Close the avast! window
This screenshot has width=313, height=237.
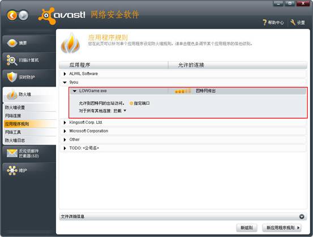click(303, 3)
